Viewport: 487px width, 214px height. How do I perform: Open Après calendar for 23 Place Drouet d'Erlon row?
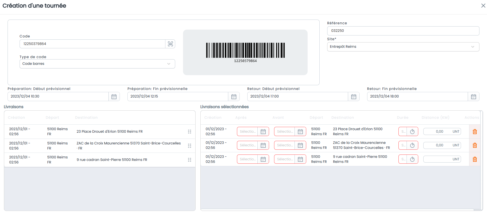coord(263,132)
